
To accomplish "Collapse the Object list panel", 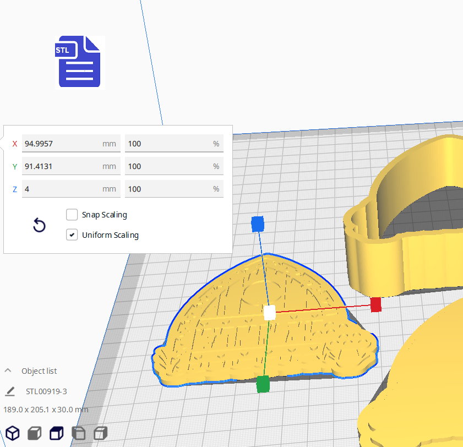I will (x=8, y=370).
